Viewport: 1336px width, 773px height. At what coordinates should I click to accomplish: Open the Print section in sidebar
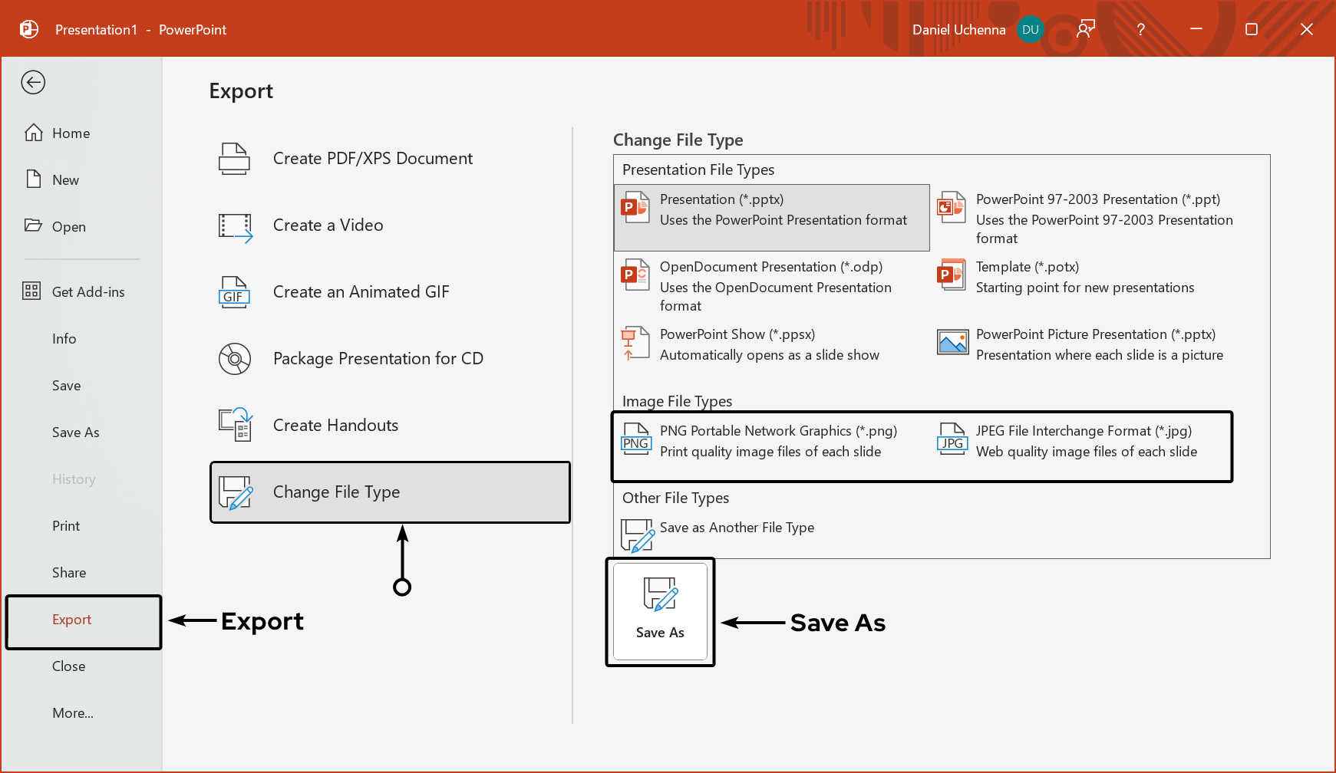click(x=66, y=526)
